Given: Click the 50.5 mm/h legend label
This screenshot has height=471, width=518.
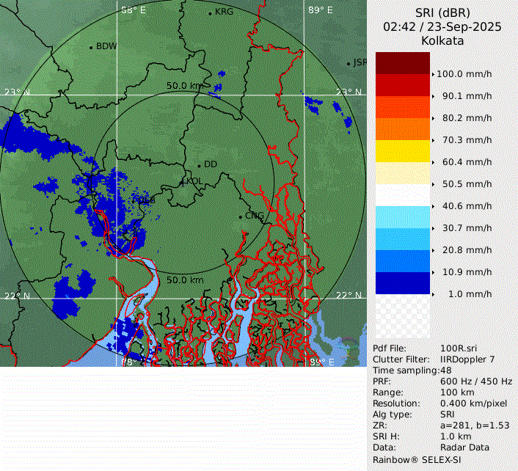Looking at the screenshot, I should click(x=467, y=184).
